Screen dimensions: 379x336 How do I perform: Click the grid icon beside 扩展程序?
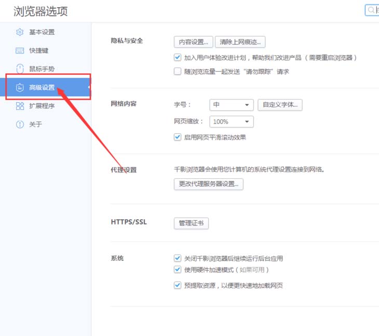coord(20,106)
